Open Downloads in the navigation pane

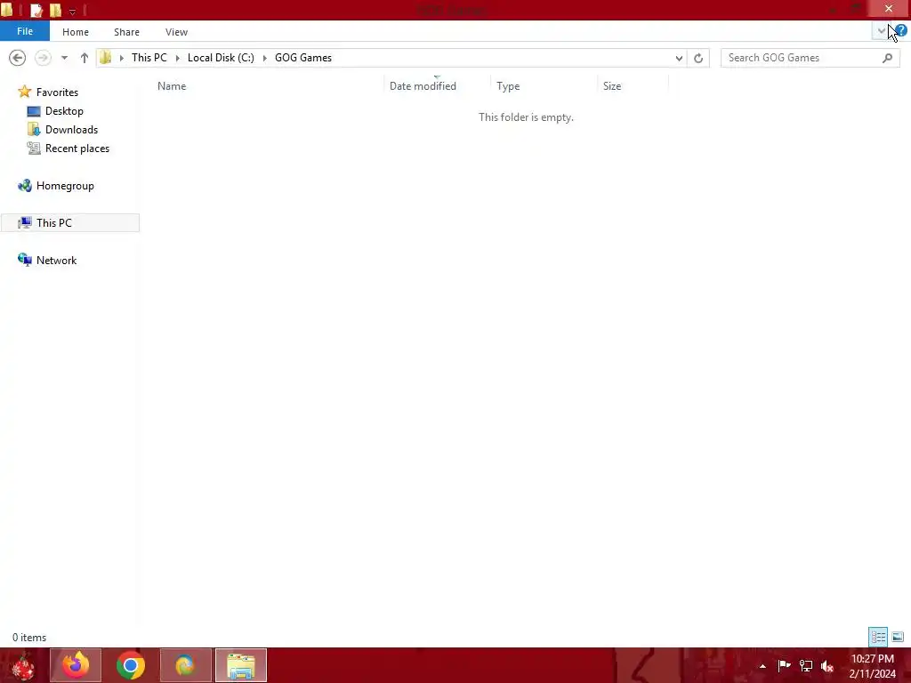click(71, 130)
